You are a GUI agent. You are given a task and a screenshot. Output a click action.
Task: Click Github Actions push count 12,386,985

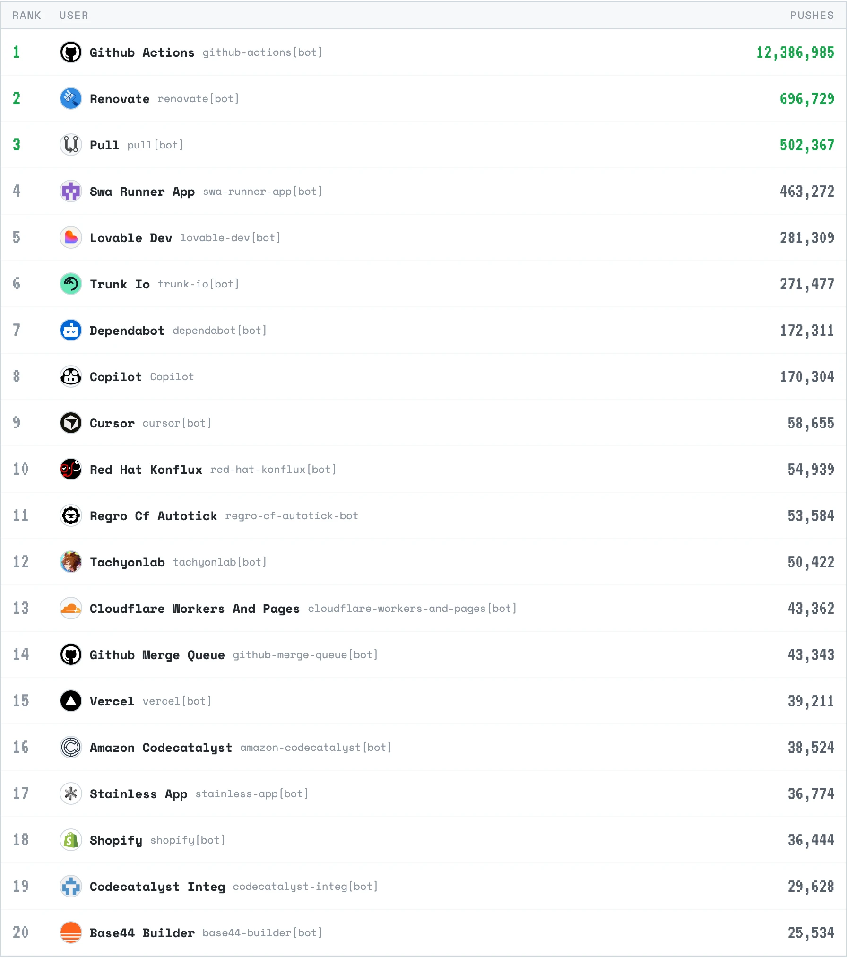[x=795, y=52]
